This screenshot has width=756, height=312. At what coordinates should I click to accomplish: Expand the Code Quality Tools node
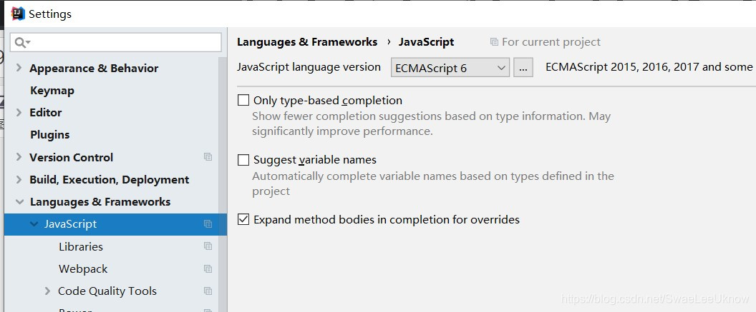pos(47,291)
